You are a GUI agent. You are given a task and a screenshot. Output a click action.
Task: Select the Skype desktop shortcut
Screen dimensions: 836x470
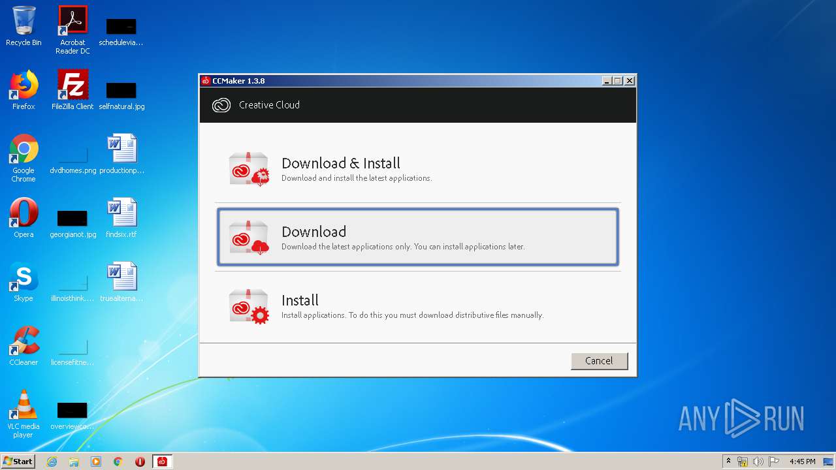point(24,282)
